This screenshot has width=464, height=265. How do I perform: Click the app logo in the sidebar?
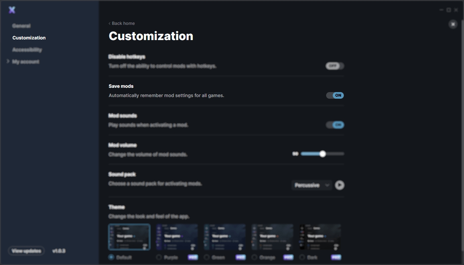(x=12, y=10)
